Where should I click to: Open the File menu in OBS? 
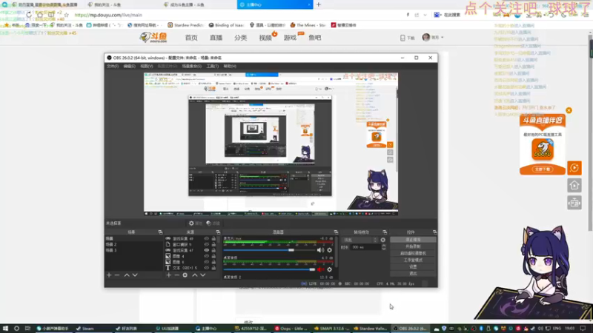[x=113, y=66]
